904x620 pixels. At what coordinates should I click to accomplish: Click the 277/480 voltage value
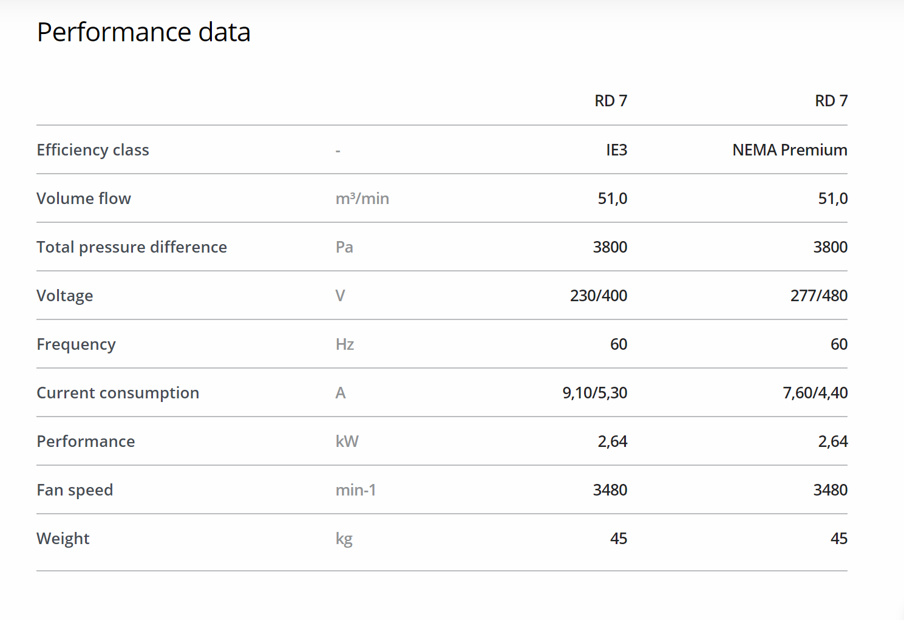[x=818, y=296]
